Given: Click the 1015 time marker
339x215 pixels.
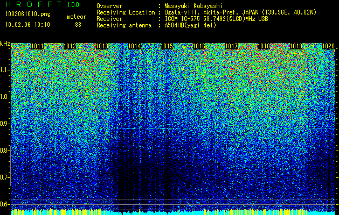Looking at the screenshot, I should coord(167,46).
